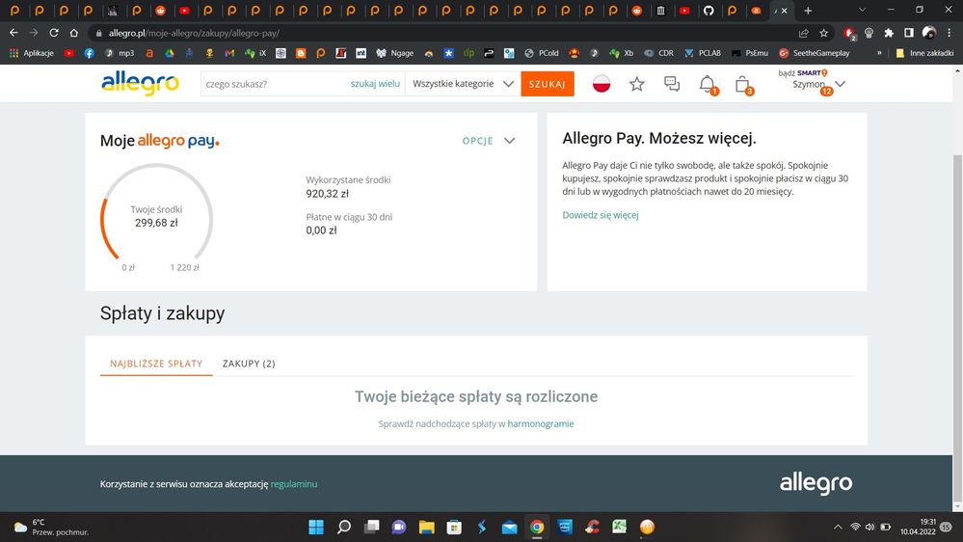Open the PCold bookmark

pyautogui.click(x=541, y=53)
